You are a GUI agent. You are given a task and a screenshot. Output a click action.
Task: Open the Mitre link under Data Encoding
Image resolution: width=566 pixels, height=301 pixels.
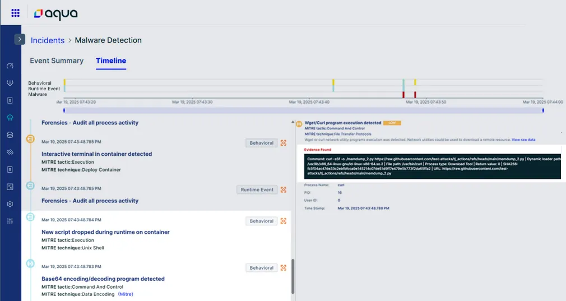(126, 294)
